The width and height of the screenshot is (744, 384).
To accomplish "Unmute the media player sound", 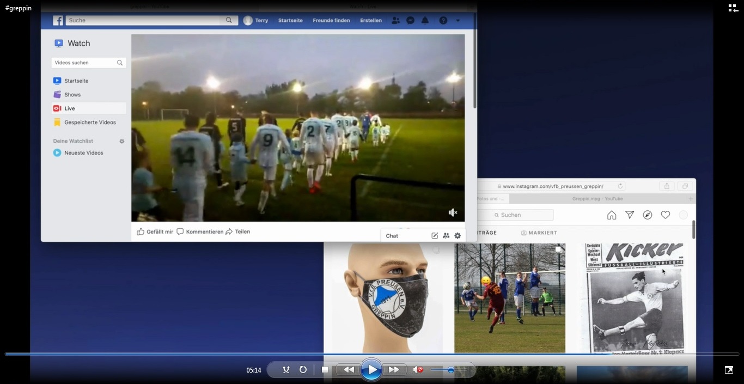I will click(418, 370).
